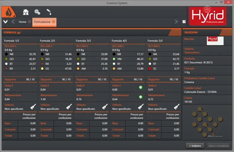Click orange AM swatch in Formula 3/5
Viewport: 234px width, 152px height.
[78, 69]
